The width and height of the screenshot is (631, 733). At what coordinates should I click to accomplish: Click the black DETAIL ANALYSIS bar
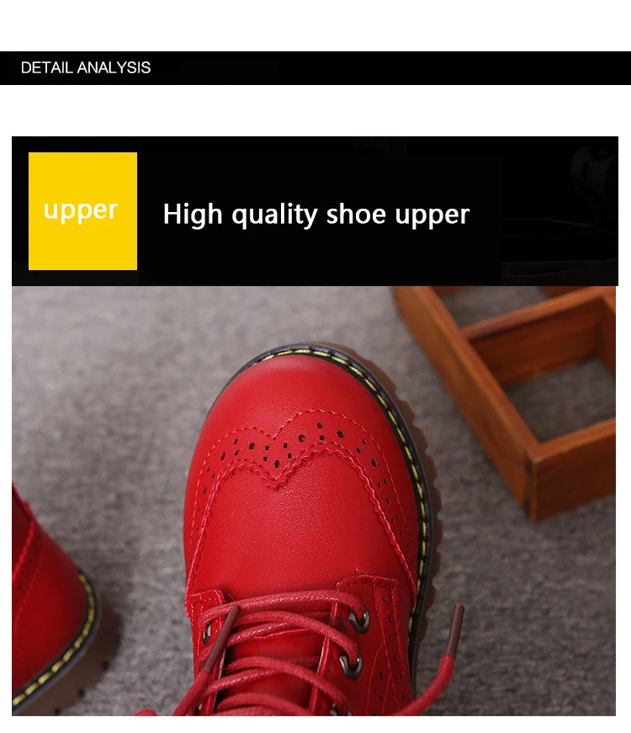click(x=315, y=68)
